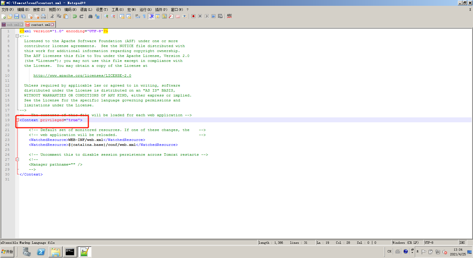Viewport: 473px width, 258px height.
Task: Toggle the ABC spell check icon
Action: 229,16
